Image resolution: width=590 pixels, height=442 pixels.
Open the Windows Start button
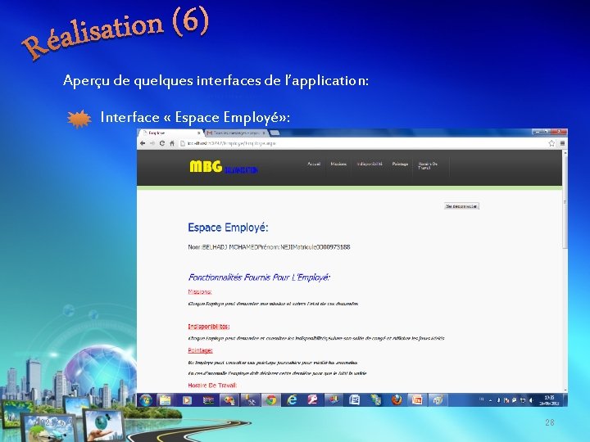(146, 400)
